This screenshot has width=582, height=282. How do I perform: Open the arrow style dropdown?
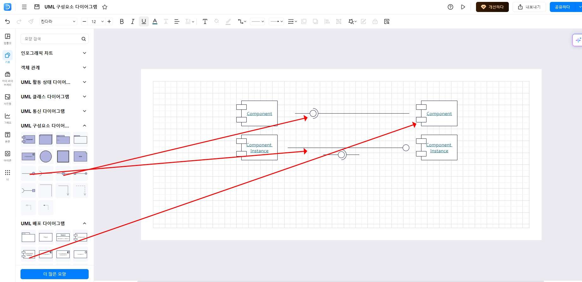pyautogui.click(x=276, y=21)
